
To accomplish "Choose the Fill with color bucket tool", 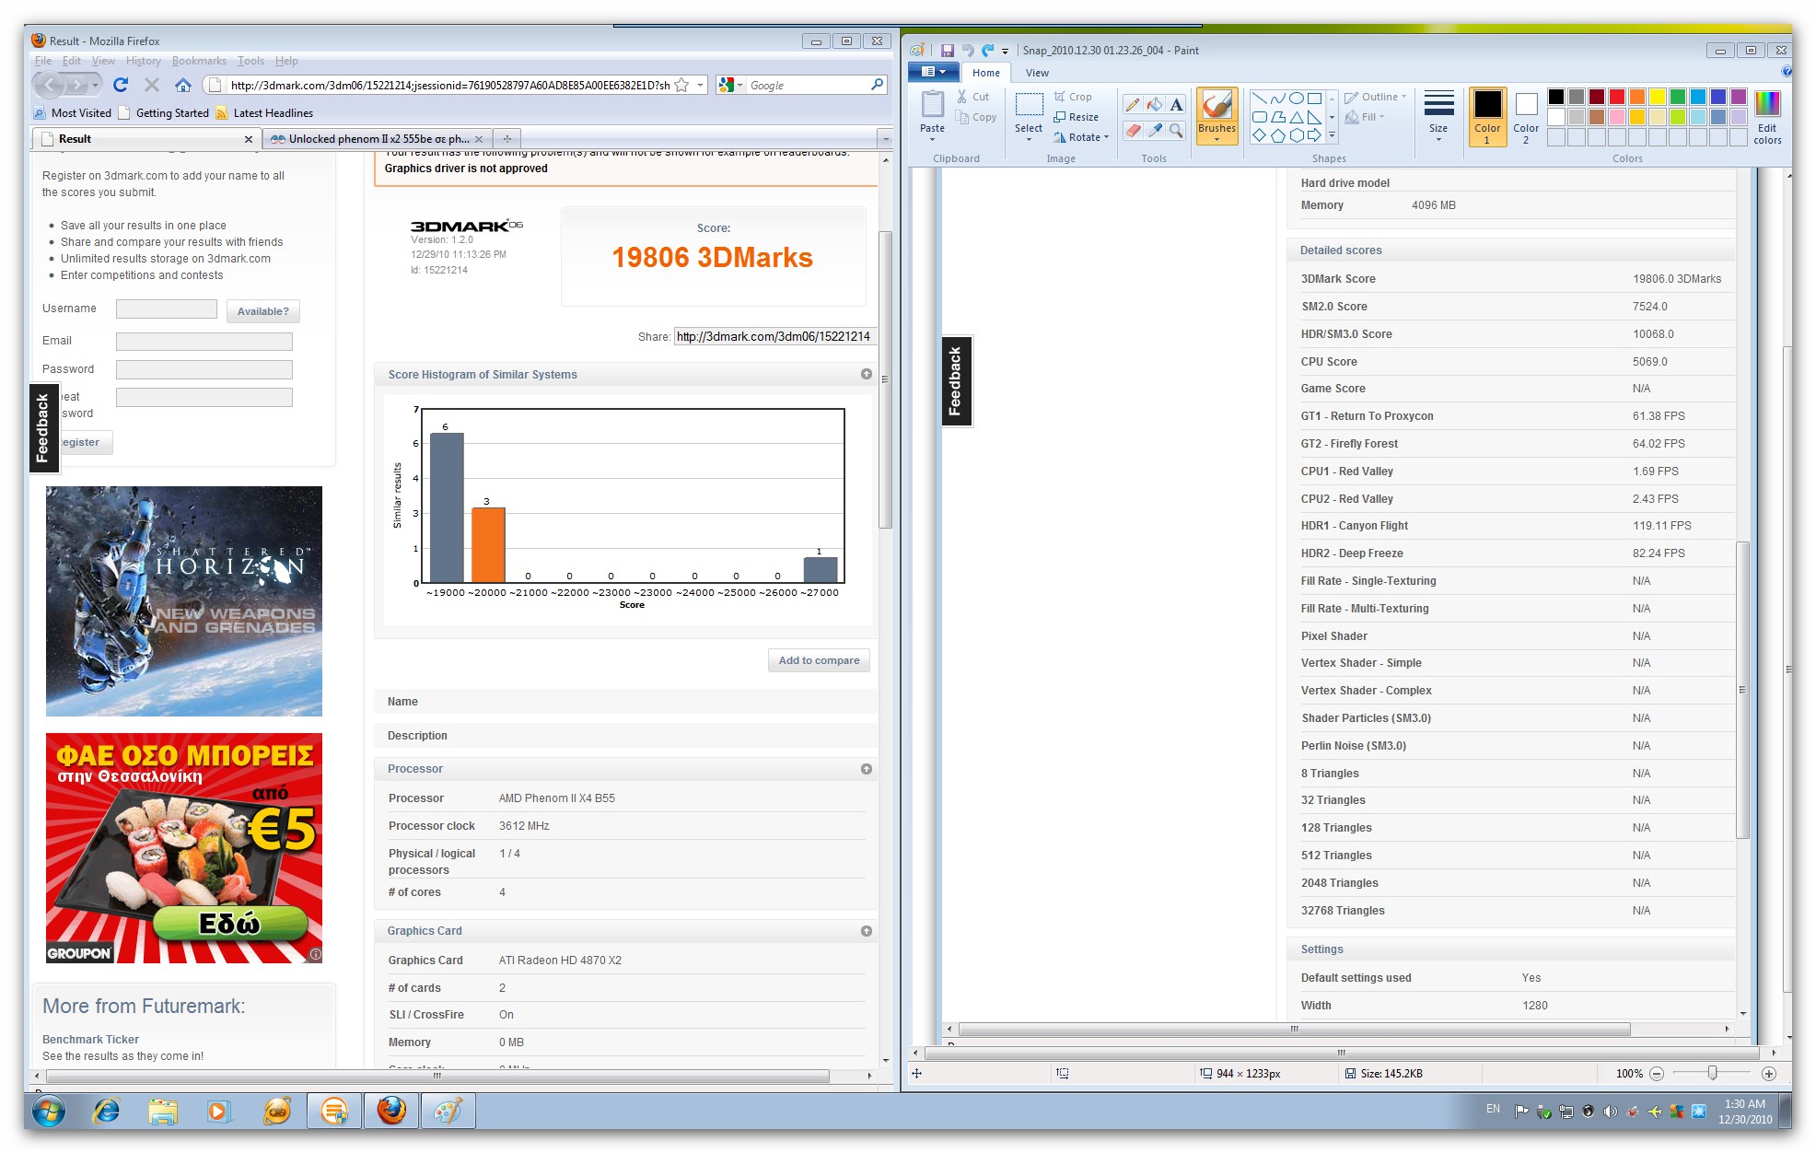I will (x=1155, y=105).
